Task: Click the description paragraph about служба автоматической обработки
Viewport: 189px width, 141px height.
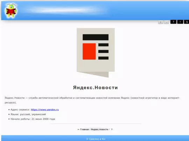Action: pos(92,100)
